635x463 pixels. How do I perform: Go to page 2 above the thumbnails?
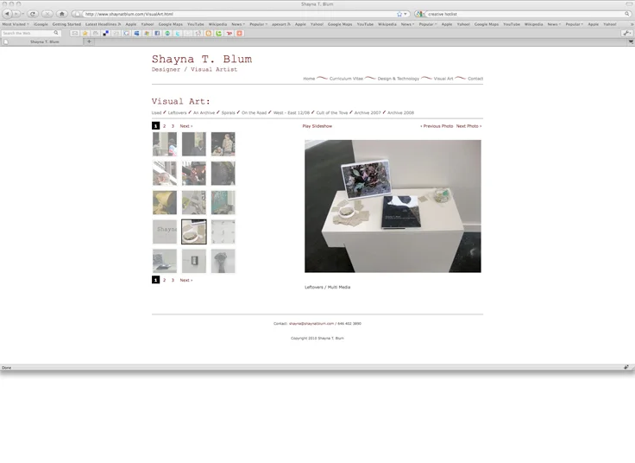pyautogui.click(x=165, y=126)
